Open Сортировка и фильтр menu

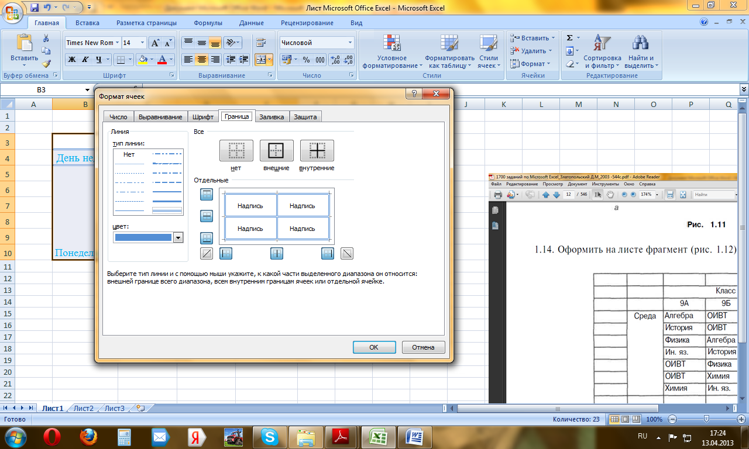[602, 51]
